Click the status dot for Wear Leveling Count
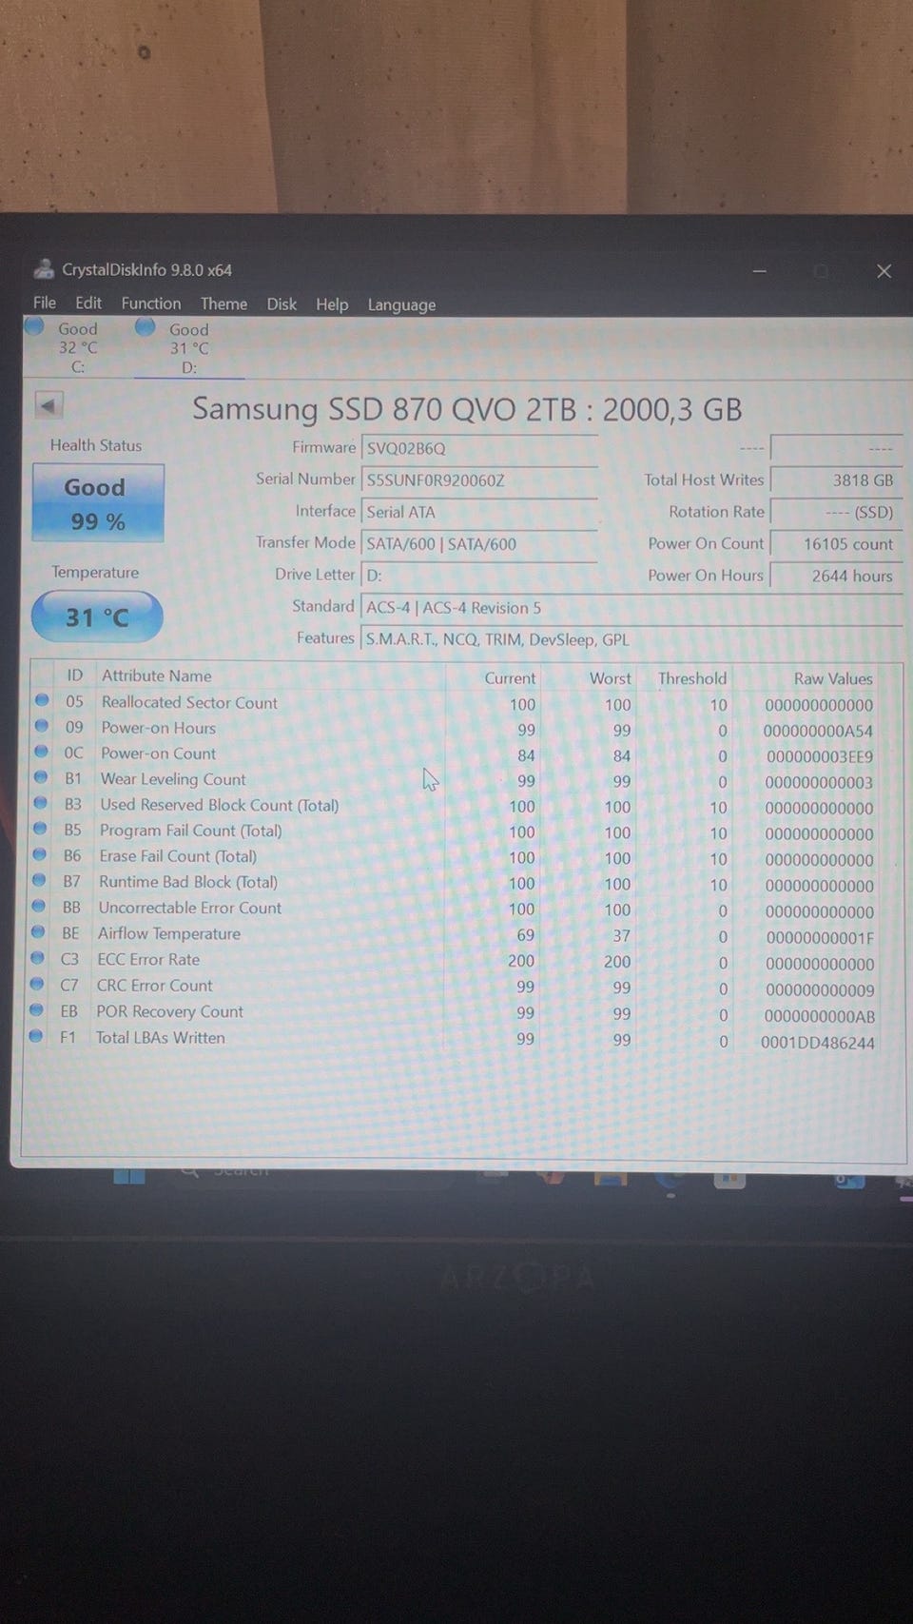The image size is (913, 1624). [41, 777]
